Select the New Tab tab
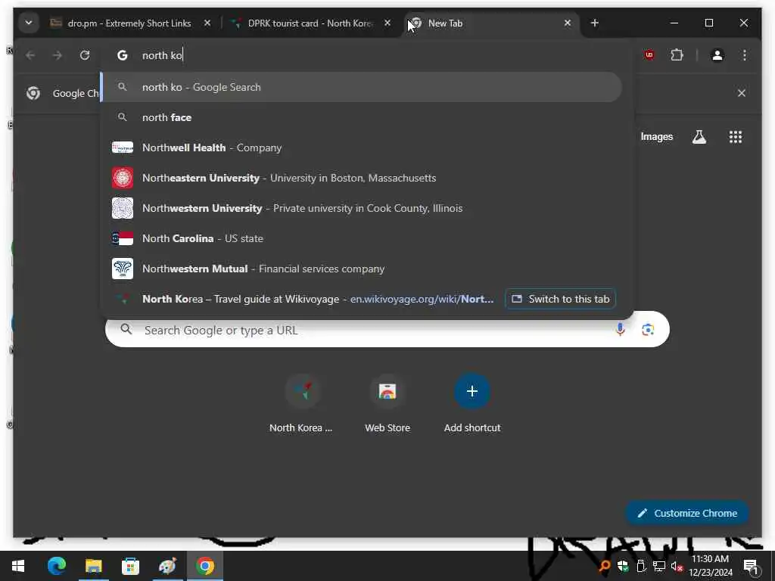The height and width of the screenshot is (581, 775). pos(486,23)
